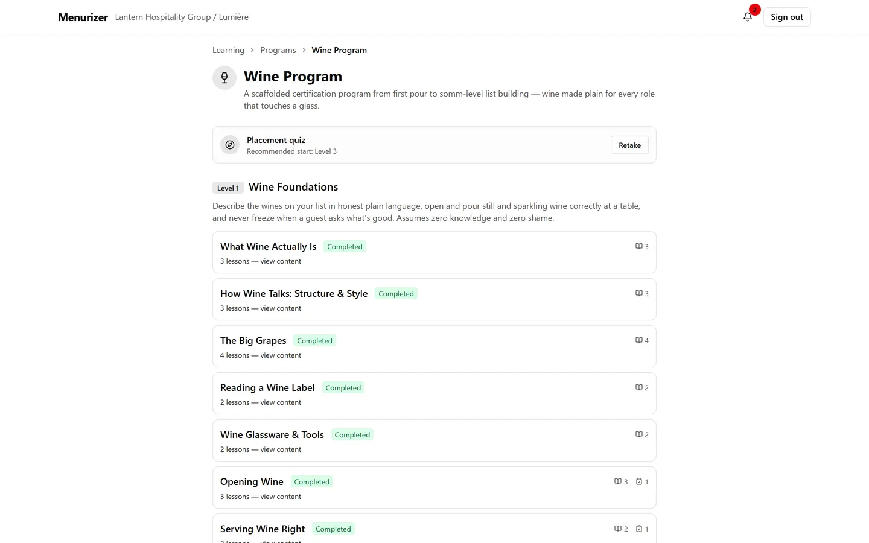Click Completed badge on Structure & Style row
This screenshot has width=869, height=543.
(x=396, y=293)
